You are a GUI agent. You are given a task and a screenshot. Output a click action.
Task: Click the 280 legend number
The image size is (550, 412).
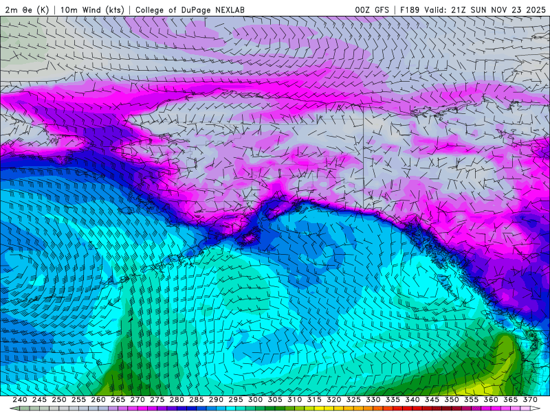177,400
